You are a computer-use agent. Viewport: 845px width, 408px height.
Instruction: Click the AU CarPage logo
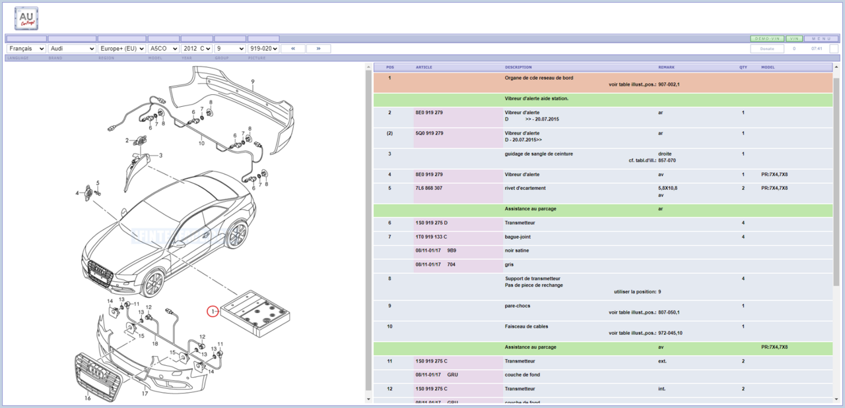click(x=26, y=18)
